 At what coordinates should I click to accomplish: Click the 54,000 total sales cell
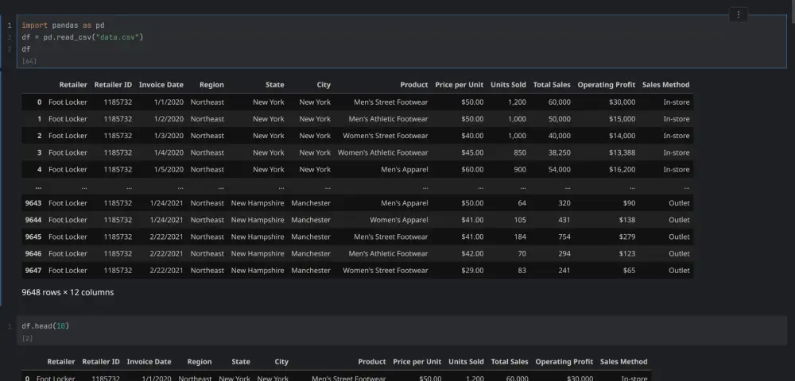coord(559,170)
